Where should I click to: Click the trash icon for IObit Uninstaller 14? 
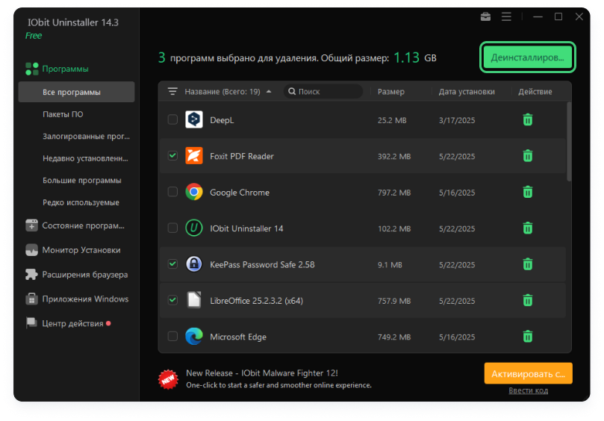(x=527, y=228)
